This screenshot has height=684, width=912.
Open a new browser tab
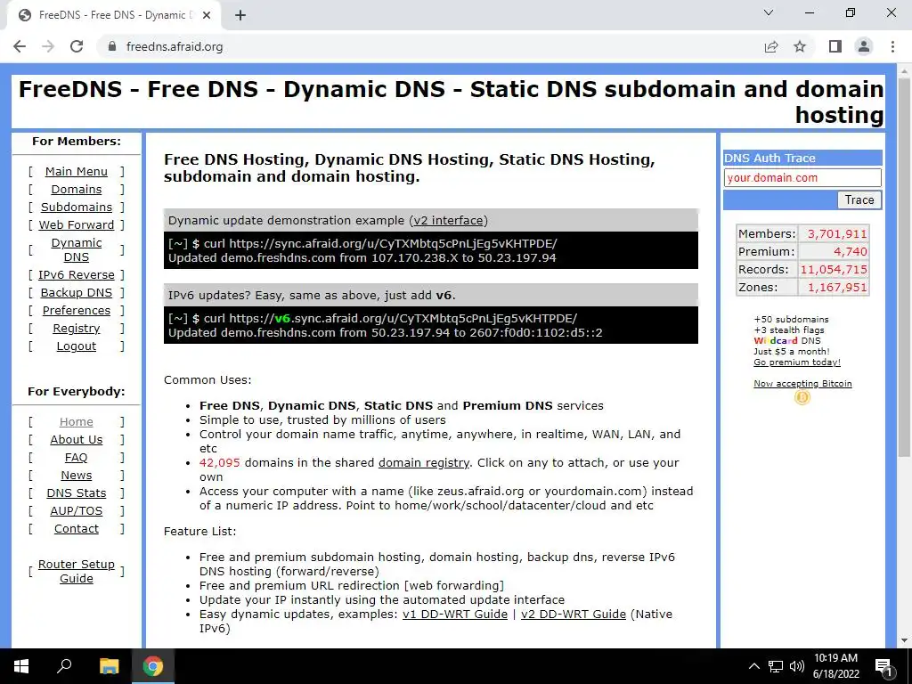pos(240,15)
